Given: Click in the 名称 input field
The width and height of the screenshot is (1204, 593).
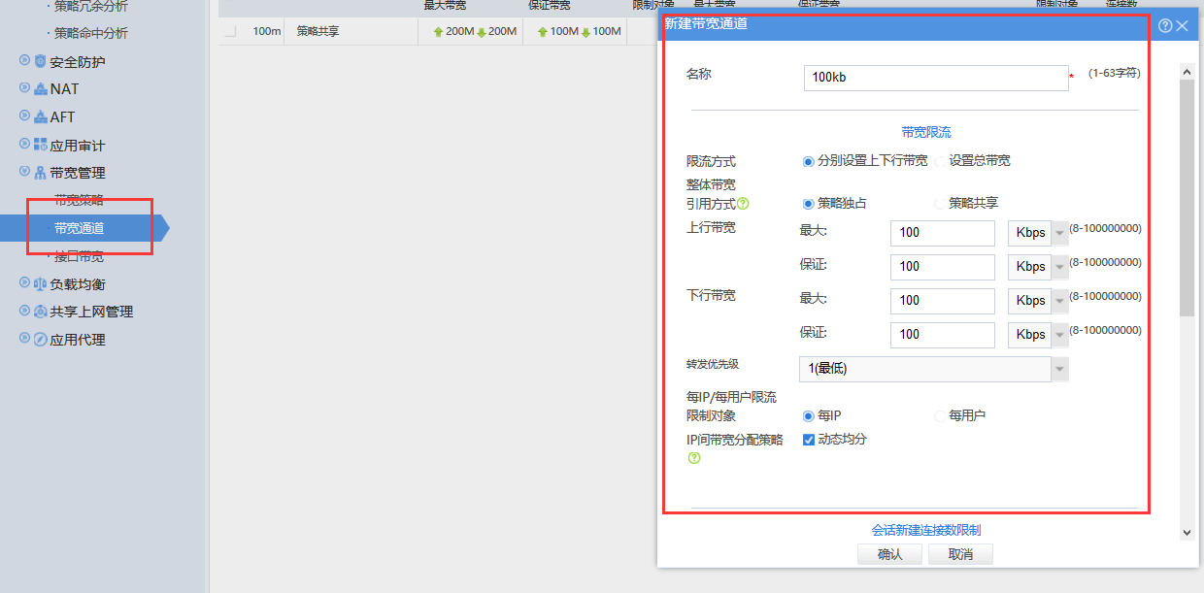Looking at the screenshot, I should (x=936, y=78).
